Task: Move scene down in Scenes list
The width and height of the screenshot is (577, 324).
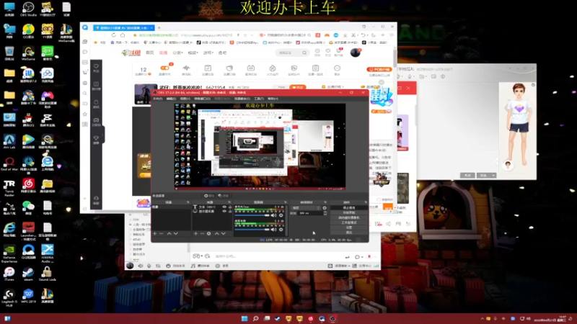Action: [175, 233]
